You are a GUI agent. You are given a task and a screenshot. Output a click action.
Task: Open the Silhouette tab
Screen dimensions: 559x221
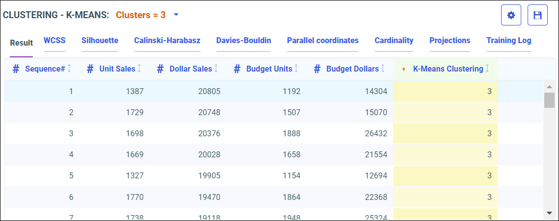(x=100, y=41)
